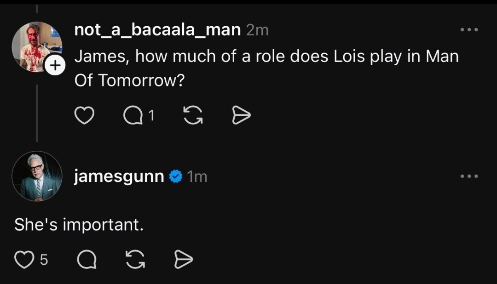The height and width of the screenshot is (284, 497).
Task: Open not_a_bacaala_man's profile username
Action: pos(157,30)
